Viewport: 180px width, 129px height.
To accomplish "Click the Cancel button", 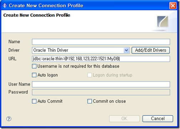I will click(x=158, y=119).
